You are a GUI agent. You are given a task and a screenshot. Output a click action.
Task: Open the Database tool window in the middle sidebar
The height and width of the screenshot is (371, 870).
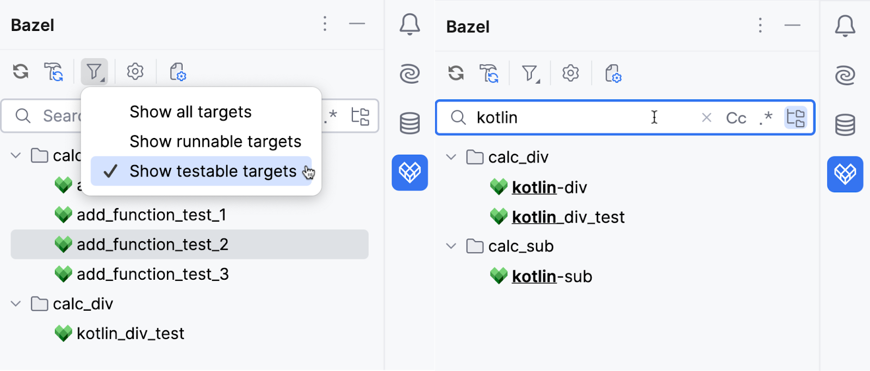point(409,123)
